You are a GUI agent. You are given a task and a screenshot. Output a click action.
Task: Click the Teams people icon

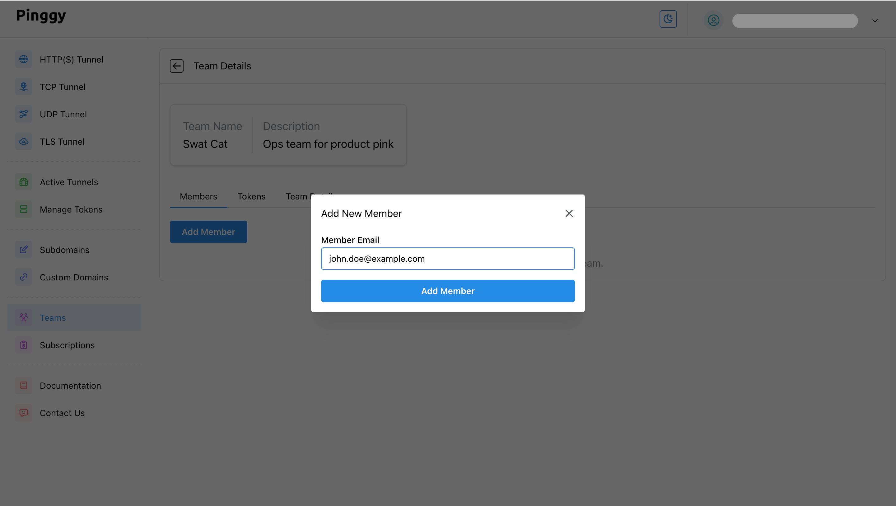[x=24, y=318]
